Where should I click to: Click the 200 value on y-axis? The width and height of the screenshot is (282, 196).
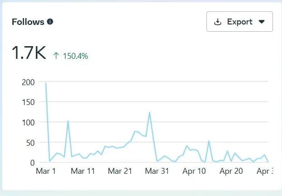click(x=28, y=82)
